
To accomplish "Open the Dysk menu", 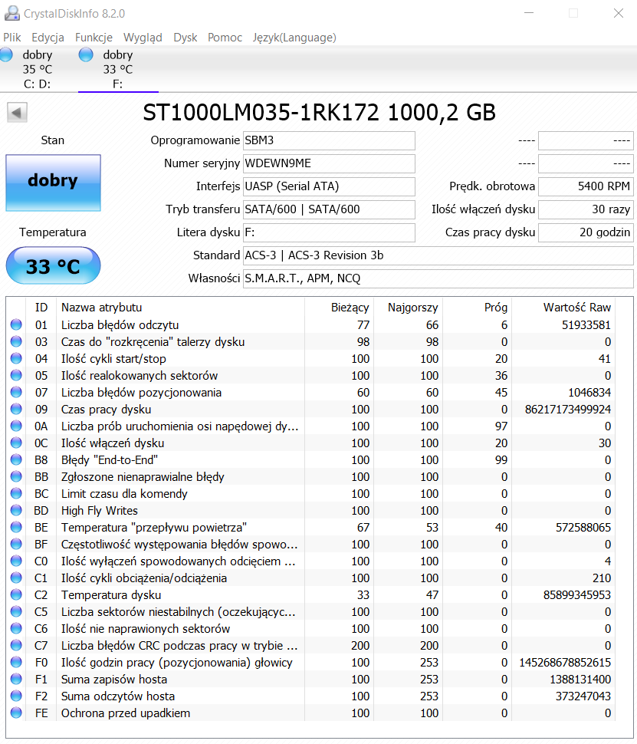I will click(x=185, y=38).
